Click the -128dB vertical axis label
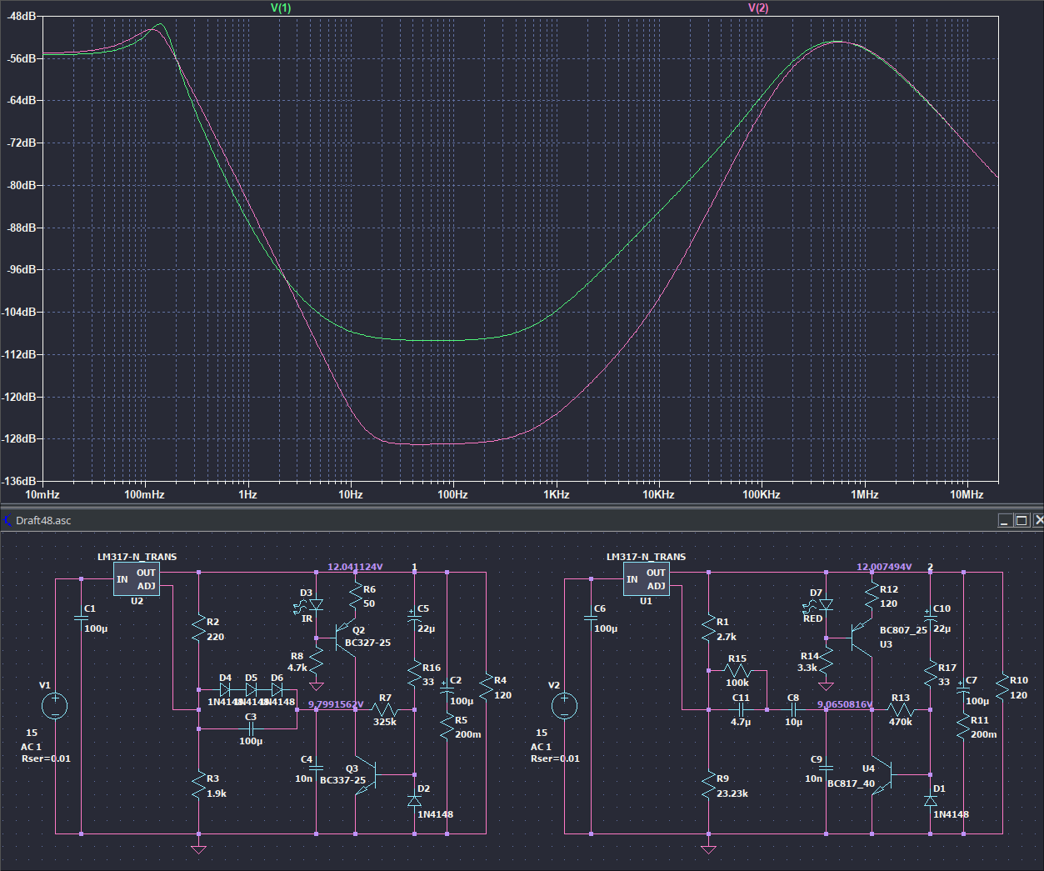This screenshot has height=871, width=1044. (x=19, y=438)
